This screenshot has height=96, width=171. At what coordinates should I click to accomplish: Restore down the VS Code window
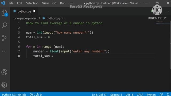[157, 3]
